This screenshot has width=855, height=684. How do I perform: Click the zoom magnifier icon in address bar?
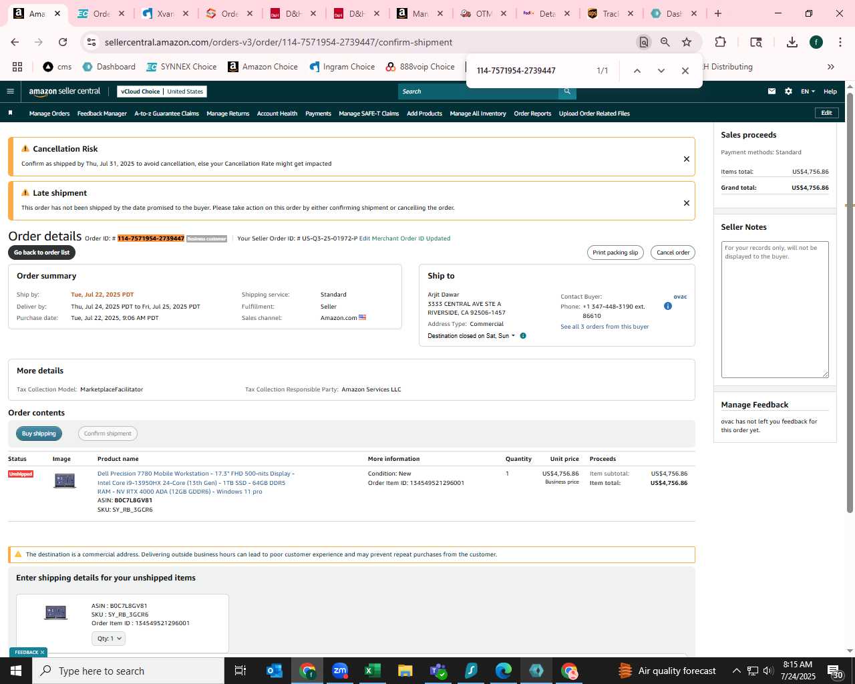coord(665,42)
